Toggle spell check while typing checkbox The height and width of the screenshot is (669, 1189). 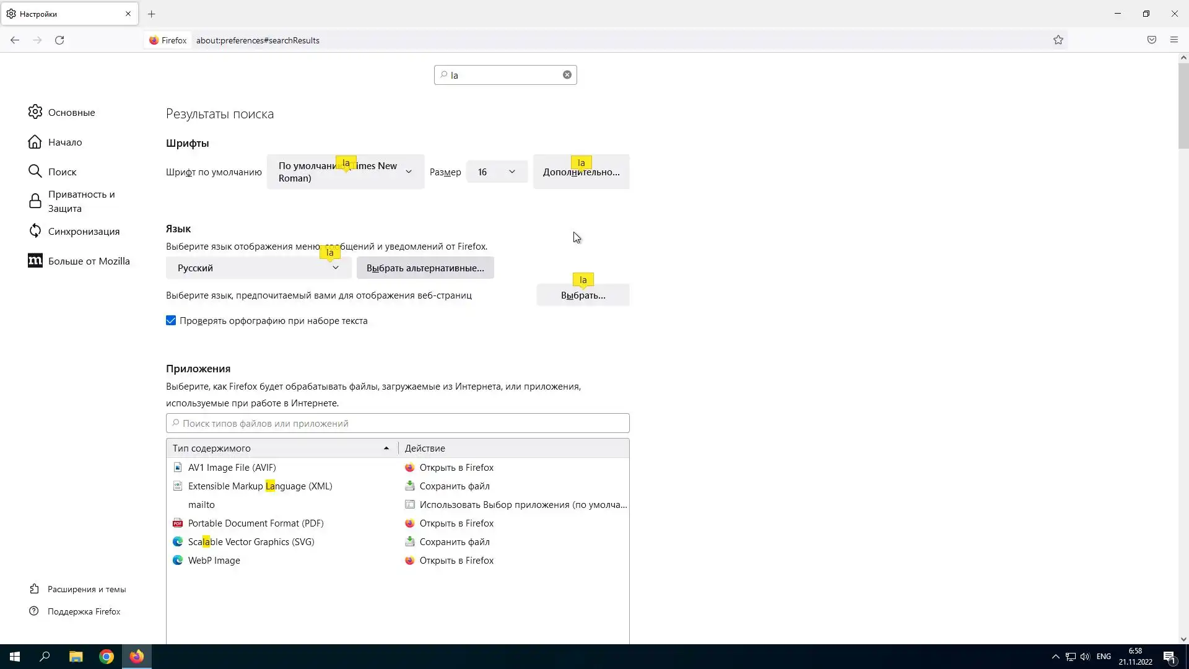click(x=171, y=321)
